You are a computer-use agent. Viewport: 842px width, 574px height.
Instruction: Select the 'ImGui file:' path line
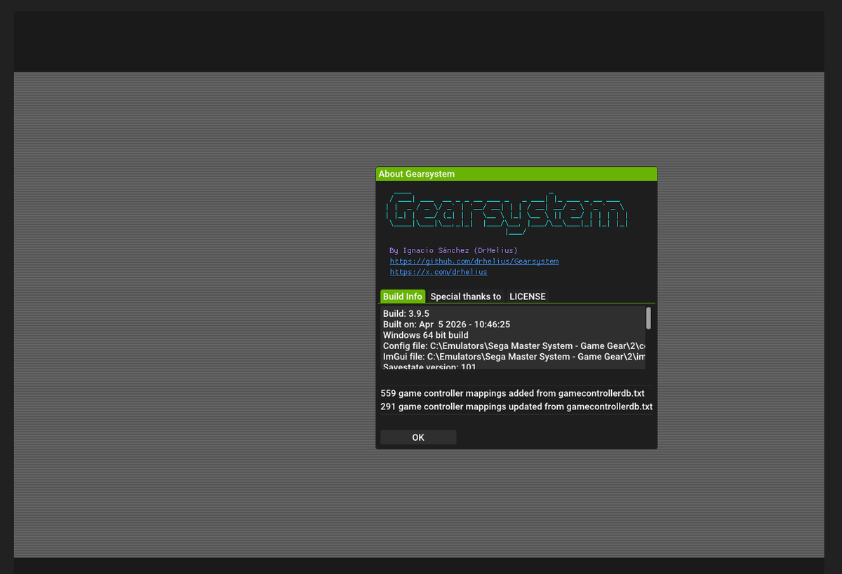[514, 357]
